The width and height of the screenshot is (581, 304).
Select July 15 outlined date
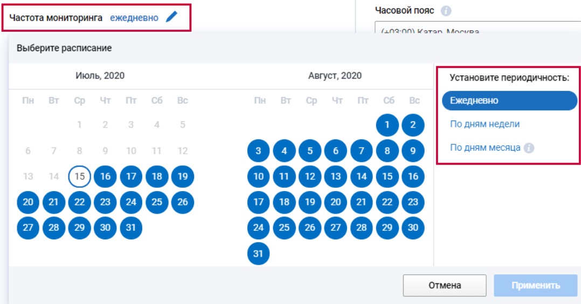point(80,176)
